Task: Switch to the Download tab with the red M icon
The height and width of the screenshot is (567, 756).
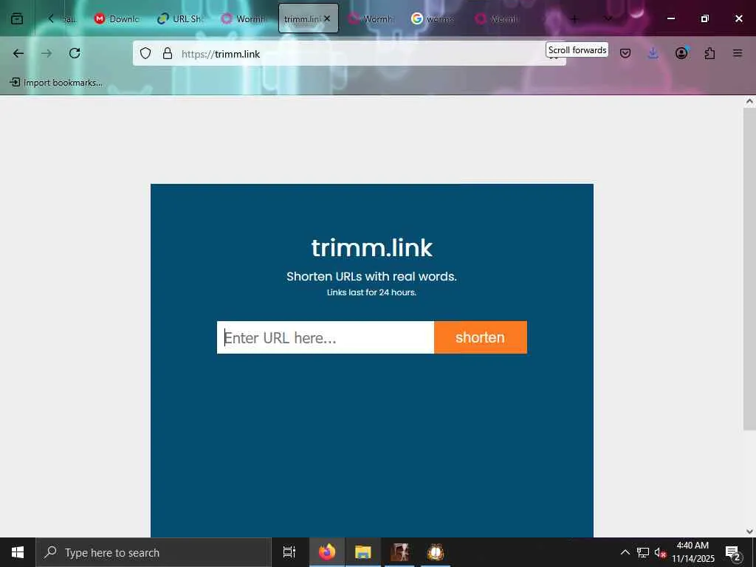Action: coord(117,18)
